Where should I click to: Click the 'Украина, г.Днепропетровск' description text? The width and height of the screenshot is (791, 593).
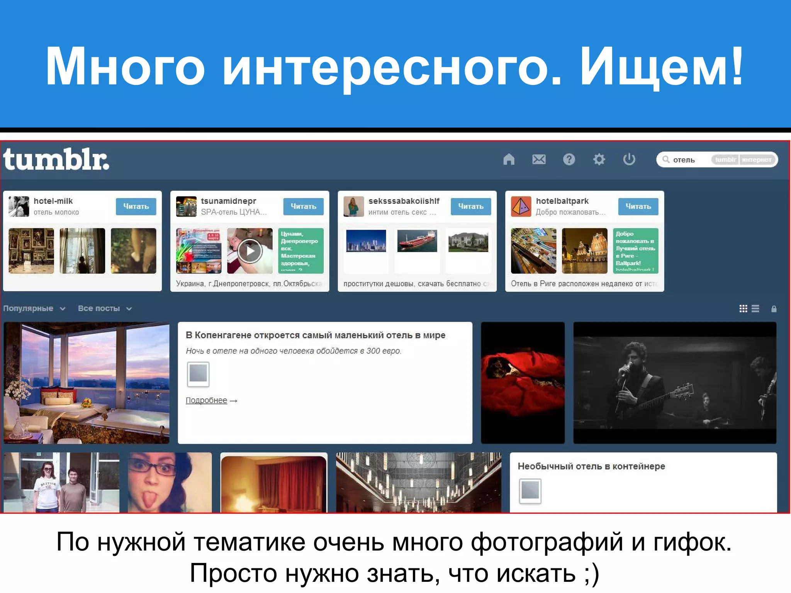[x=249, y=284]
